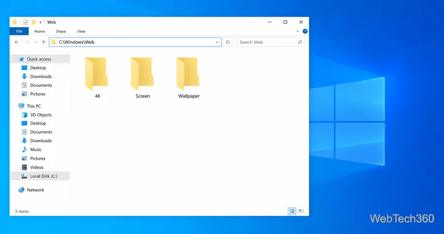This screenshot has height=234, width=444.
Task: Select This PC in navigation pane
Action: (x=34, y=106)
